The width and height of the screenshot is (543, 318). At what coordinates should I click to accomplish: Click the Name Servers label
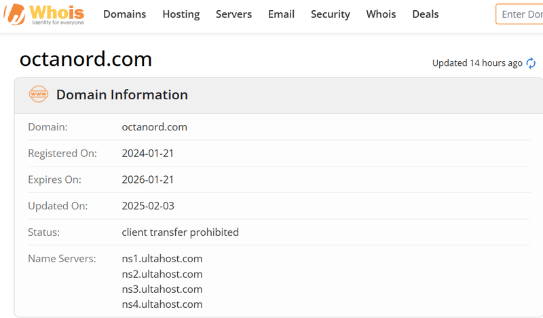pyautogui.click(x=62, y=259)
